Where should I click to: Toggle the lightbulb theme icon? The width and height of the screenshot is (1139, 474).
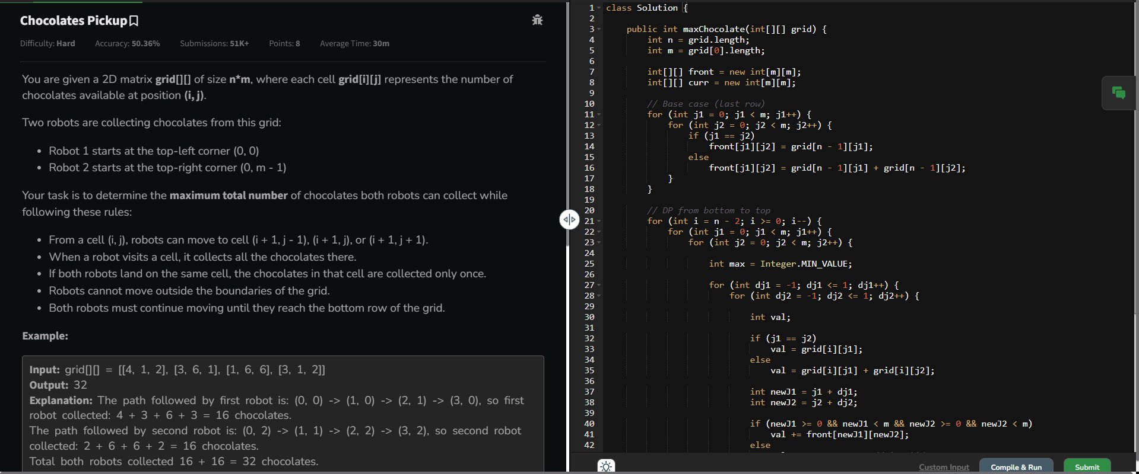tap(606, 466)
